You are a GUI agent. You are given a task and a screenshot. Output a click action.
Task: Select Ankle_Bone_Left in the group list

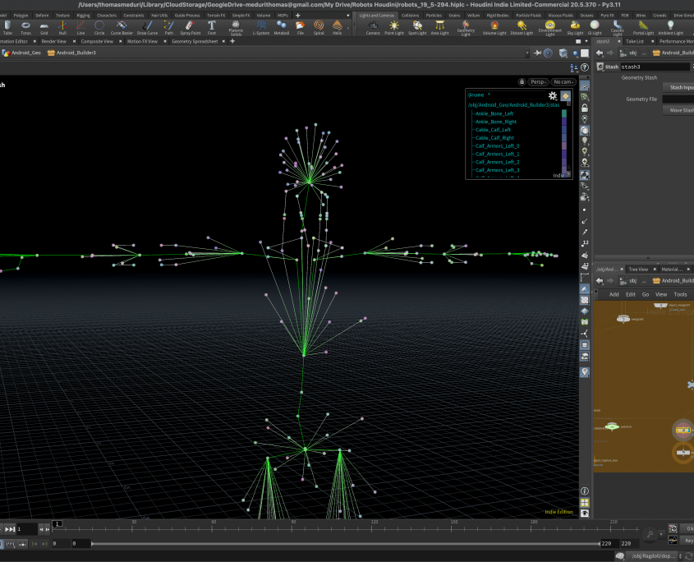tap(494, 113)
